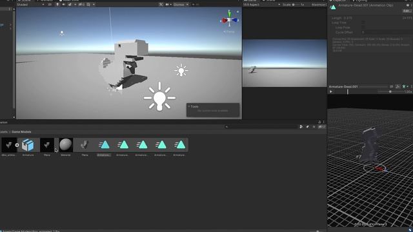Select the large light gizmo in Scene

[159, 97]
